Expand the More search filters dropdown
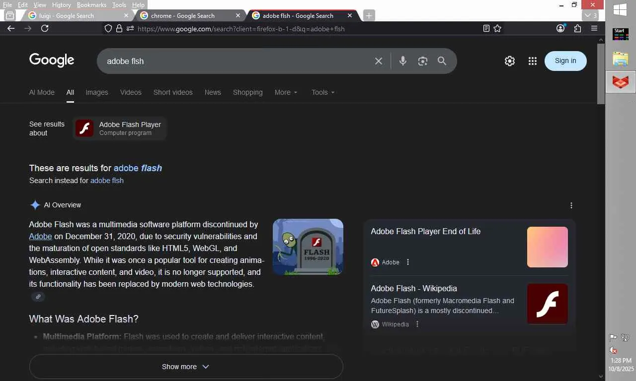 click(286, 92)
